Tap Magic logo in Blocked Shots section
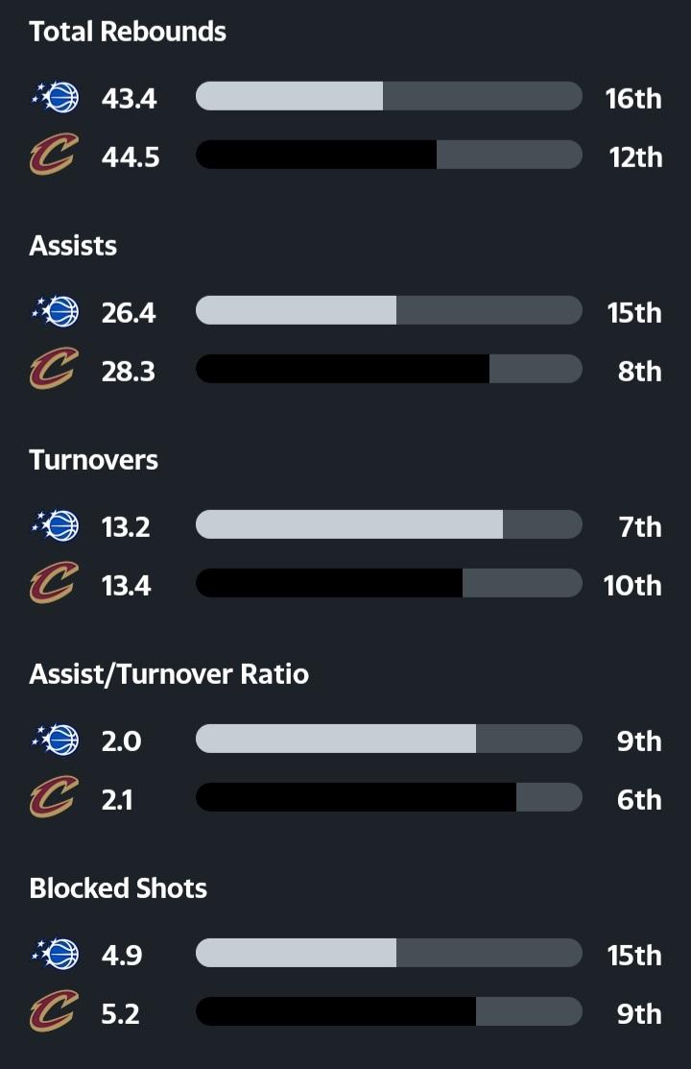This screenshot has height=1069, width=691. pyautogui.click(x=55, y=954)
